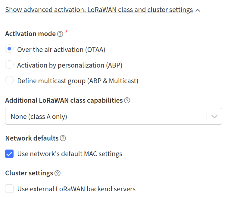This screenshot has width=231, height=197.
Task: Click Show advanced activation settings link
Action: click(99, 10)
